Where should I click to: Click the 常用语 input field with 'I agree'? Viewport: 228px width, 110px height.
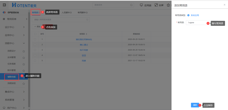(x=196, y=23)
